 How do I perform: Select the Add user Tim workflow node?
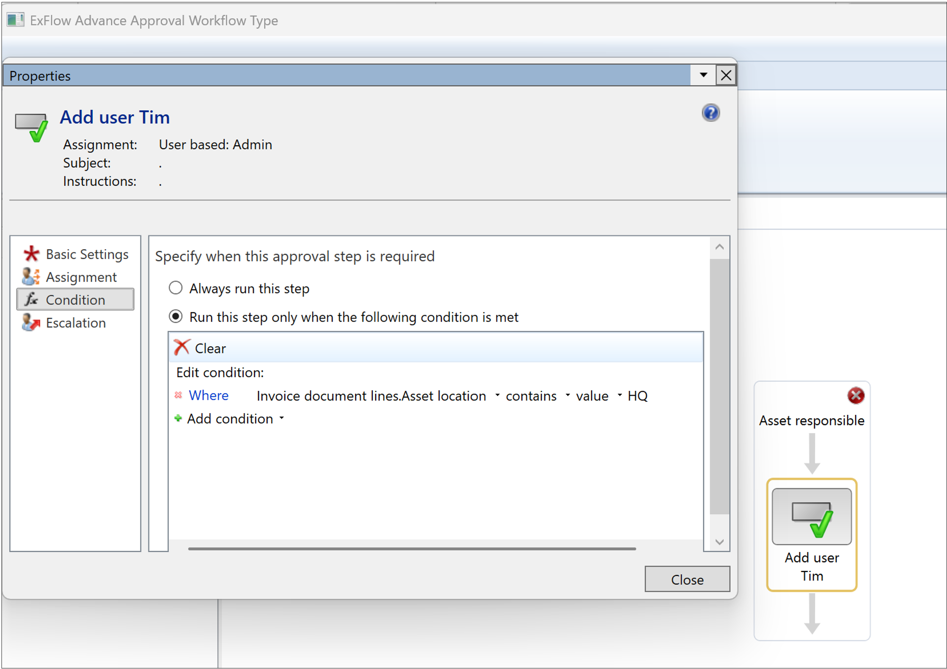(x=811, y=533)
